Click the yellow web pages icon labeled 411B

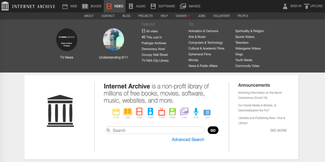point(116,112)
